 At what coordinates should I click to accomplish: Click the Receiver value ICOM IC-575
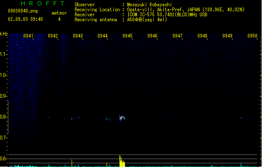(x=141, y=15)
